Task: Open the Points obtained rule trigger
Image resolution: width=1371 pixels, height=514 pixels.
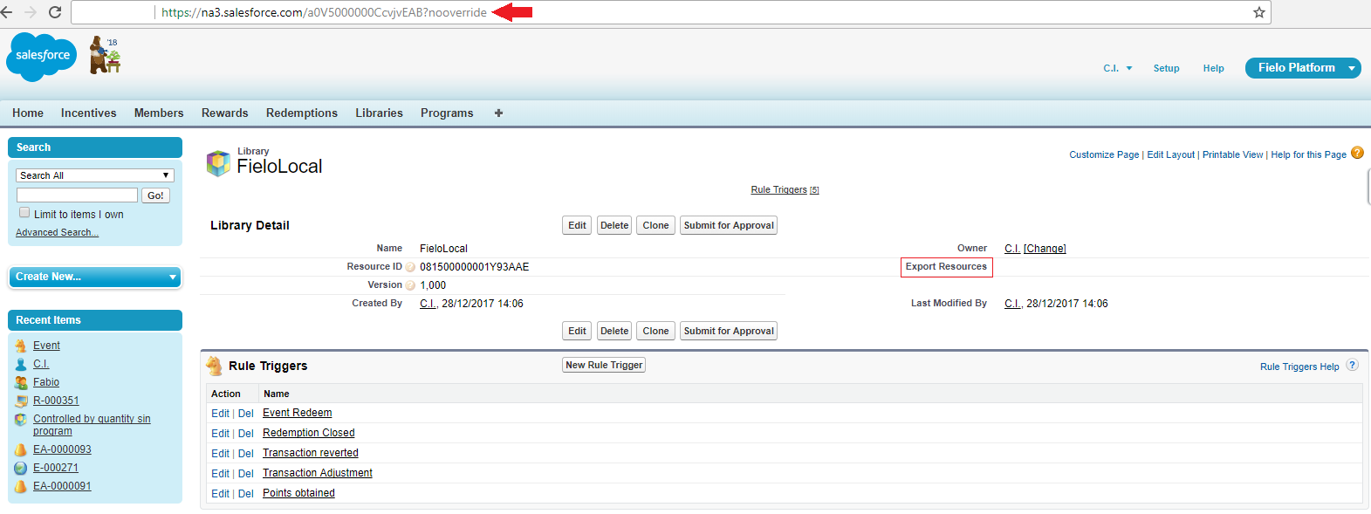Action: coord(298,493)
